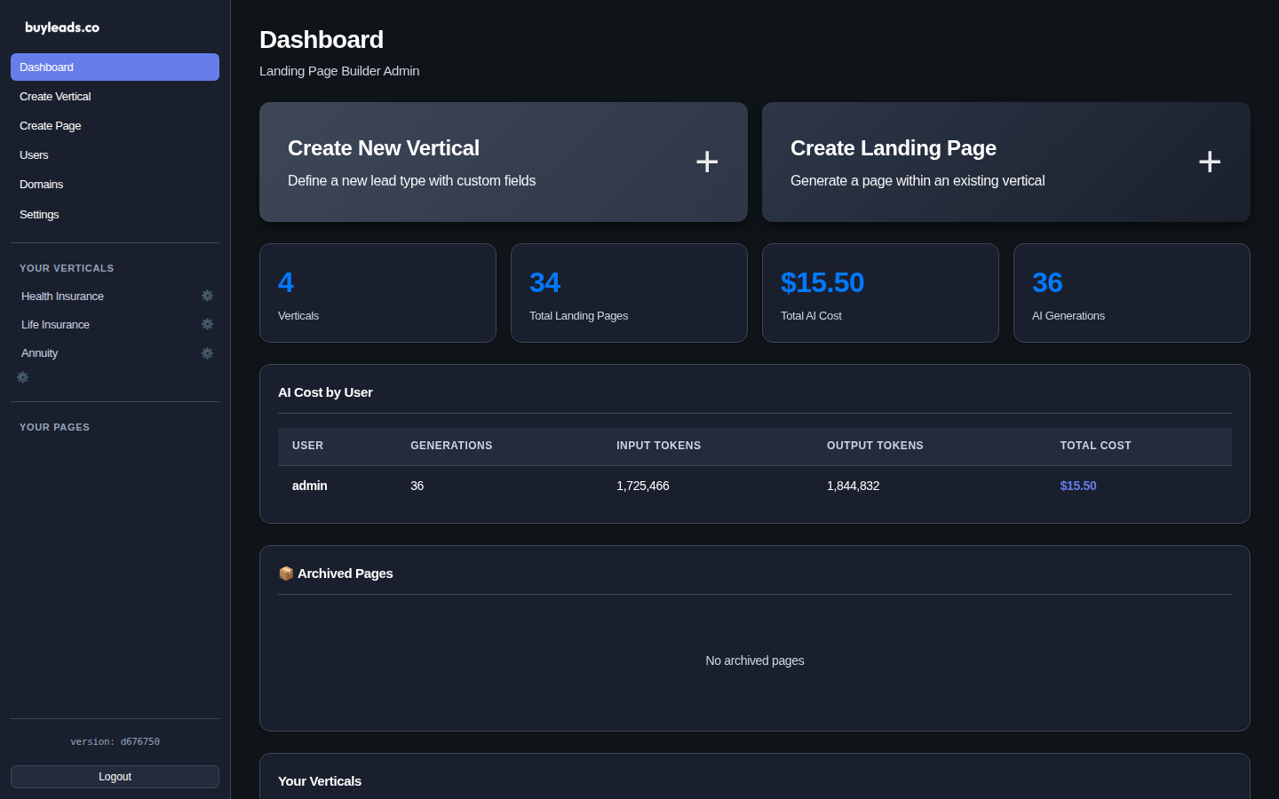
Task: Select the admin row in AI Cost table
Action: (622, 486)
